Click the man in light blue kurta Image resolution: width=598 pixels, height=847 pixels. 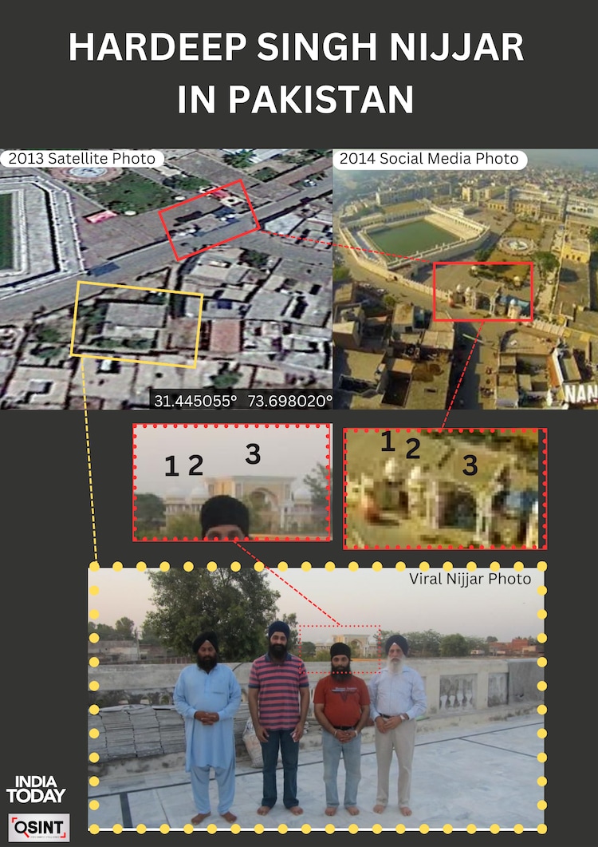coord(207,710)
